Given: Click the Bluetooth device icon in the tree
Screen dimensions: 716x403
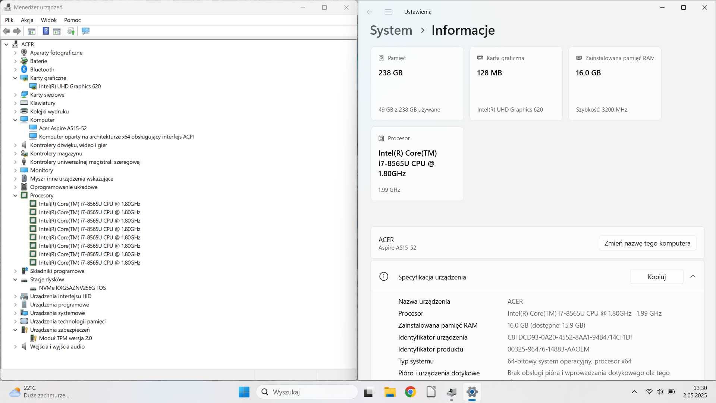Looking at the screenshot, I should click(24, 69).
